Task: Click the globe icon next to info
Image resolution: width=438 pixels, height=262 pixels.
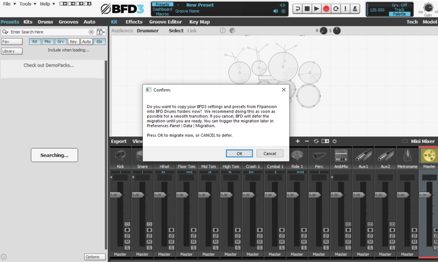Action: [x=232, y=31]
